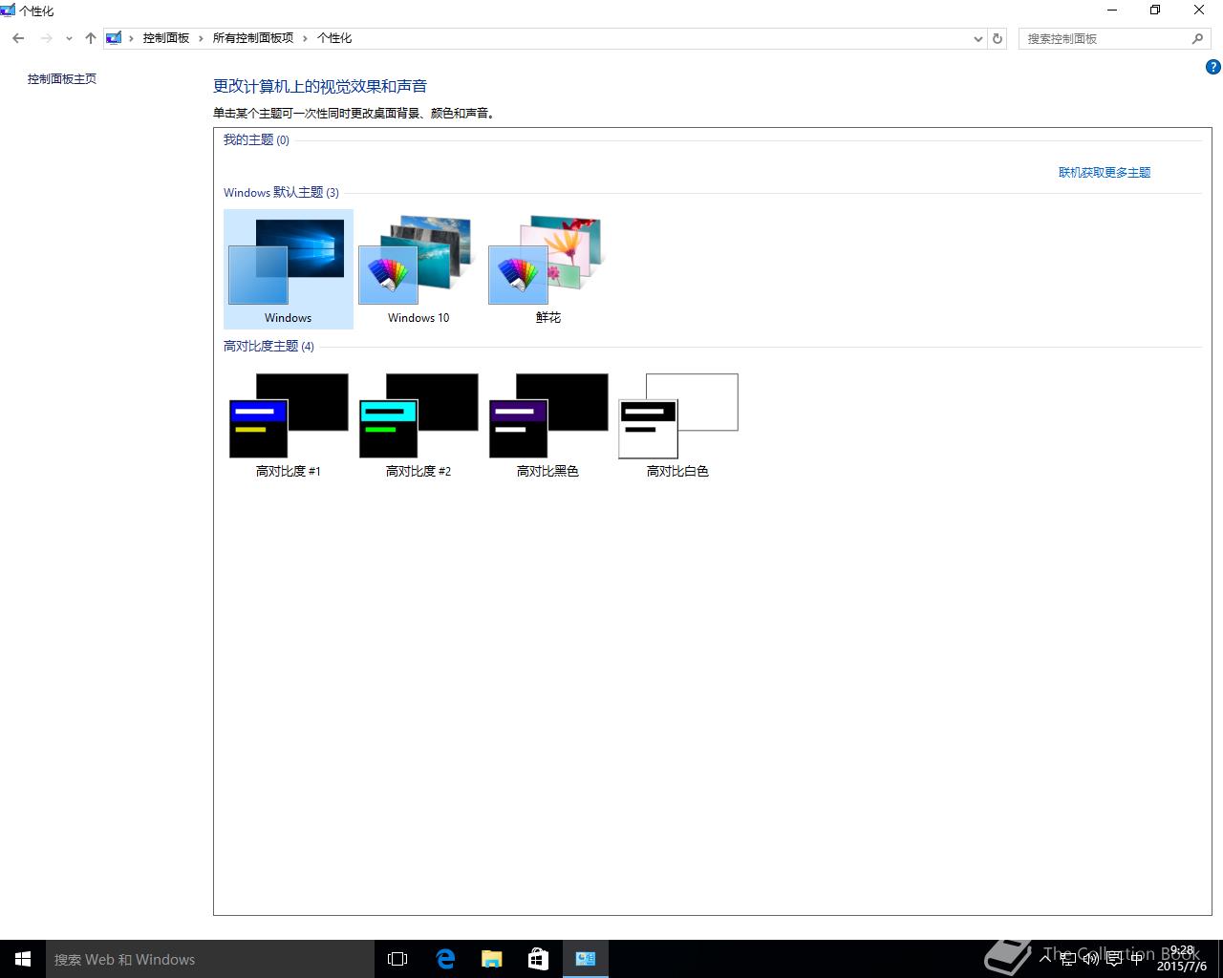Viewport: 1223px width, 978px height.
Task: Click the 高对比度主题 (4) heading
Action: pyautogui.click(x=268, y=347)
